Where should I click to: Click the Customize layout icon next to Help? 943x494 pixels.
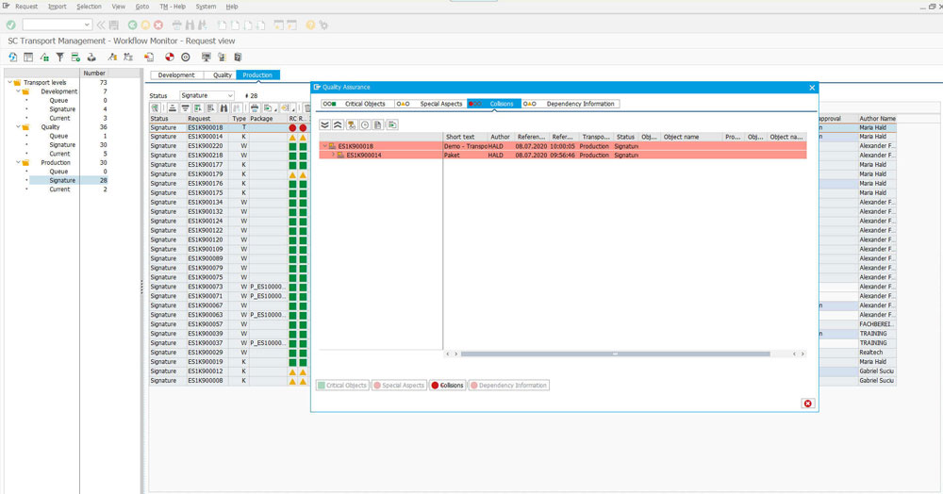(324, 25)
